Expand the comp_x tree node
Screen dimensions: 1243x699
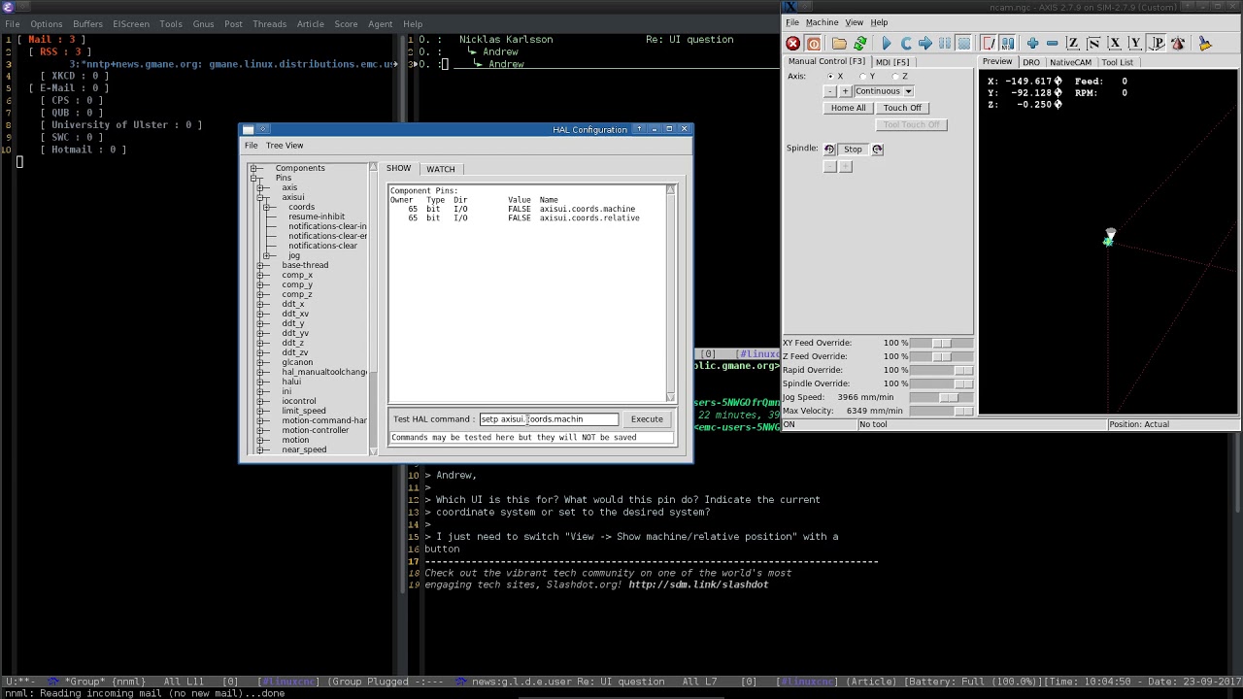(x=262, y=275)
